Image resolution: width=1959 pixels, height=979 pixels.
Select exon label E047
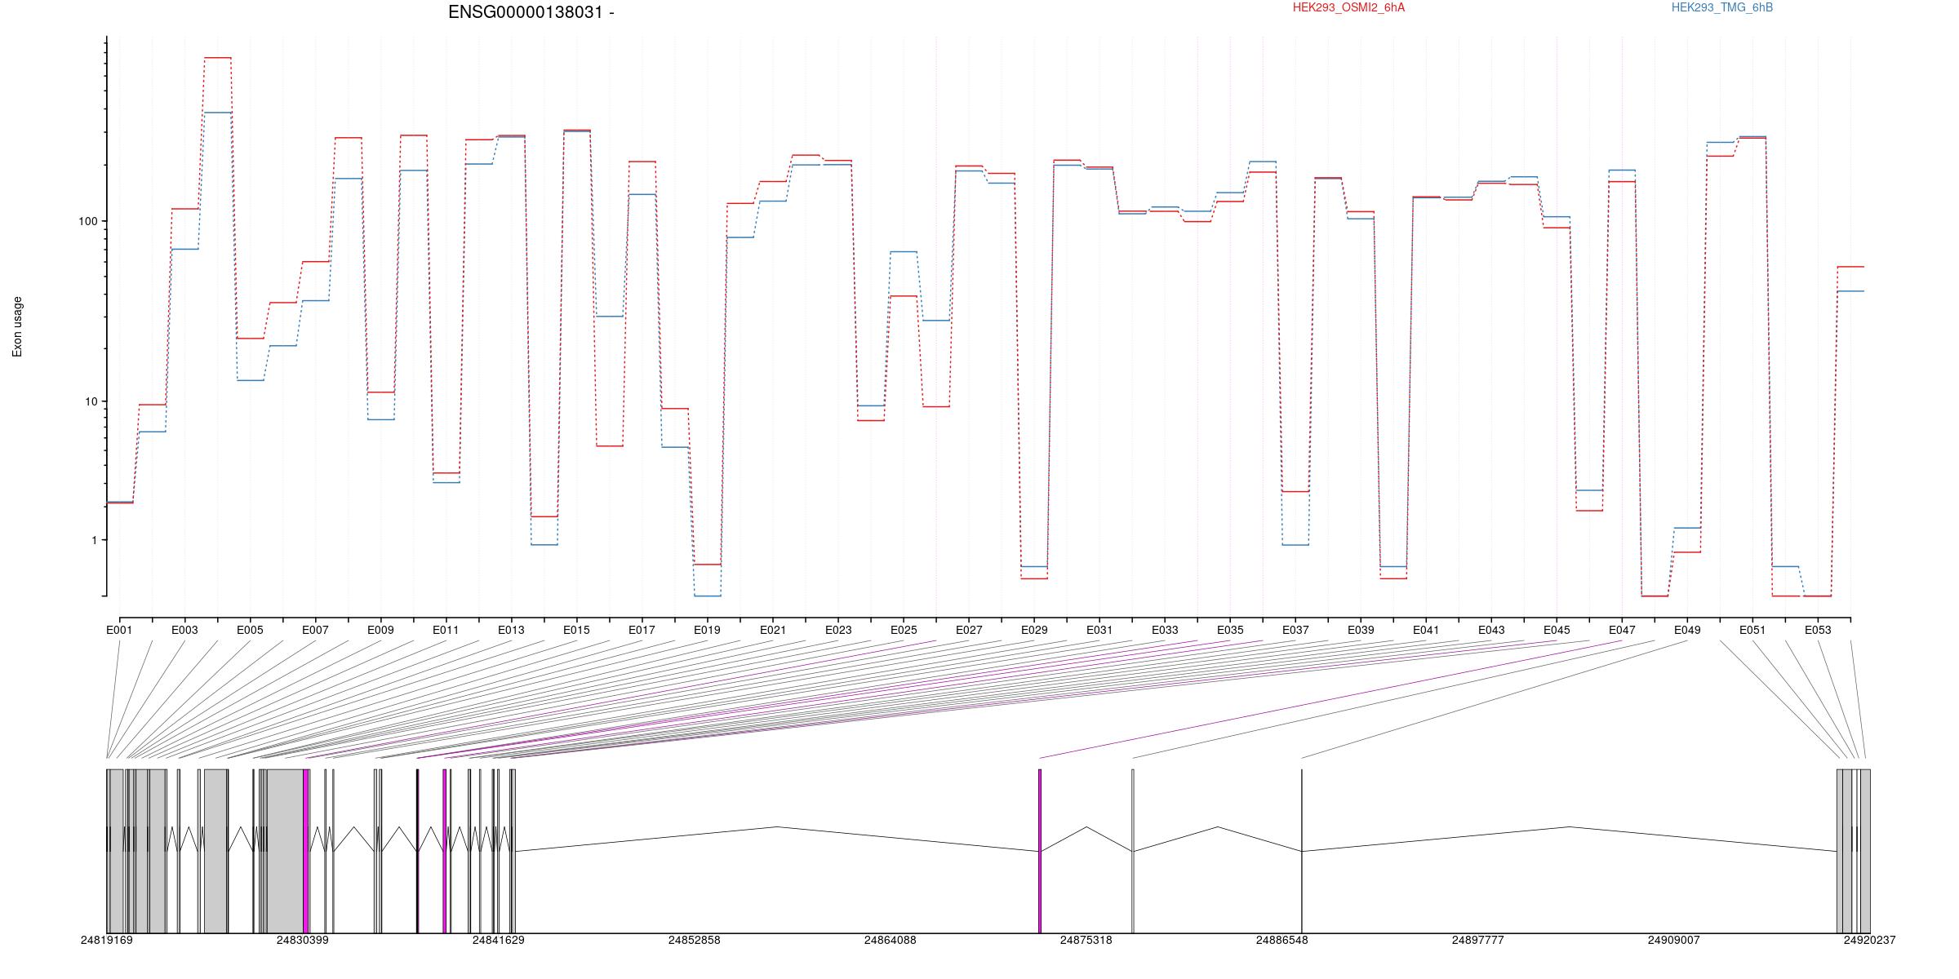click(x=1622, y=630)
